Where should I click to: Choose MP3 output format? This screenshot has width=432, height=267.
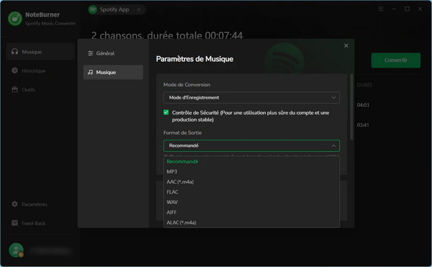click(x=252, y=172)
